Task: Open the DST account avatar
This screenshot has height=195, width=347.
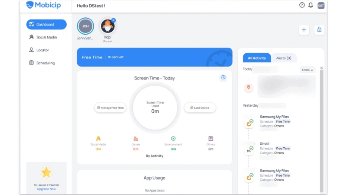Action: pos(321,6)
